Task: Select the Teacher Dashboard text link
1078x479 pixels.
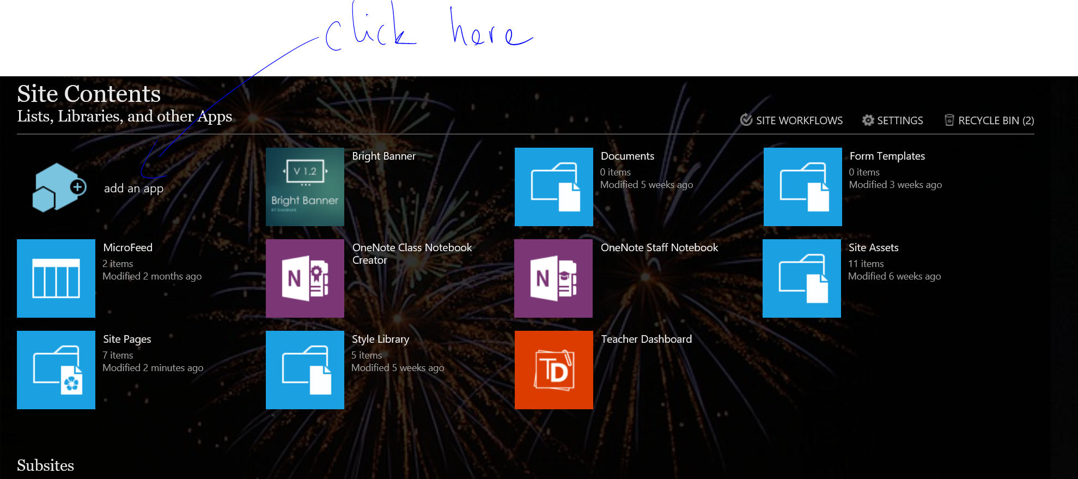Action: click(646, 339)
